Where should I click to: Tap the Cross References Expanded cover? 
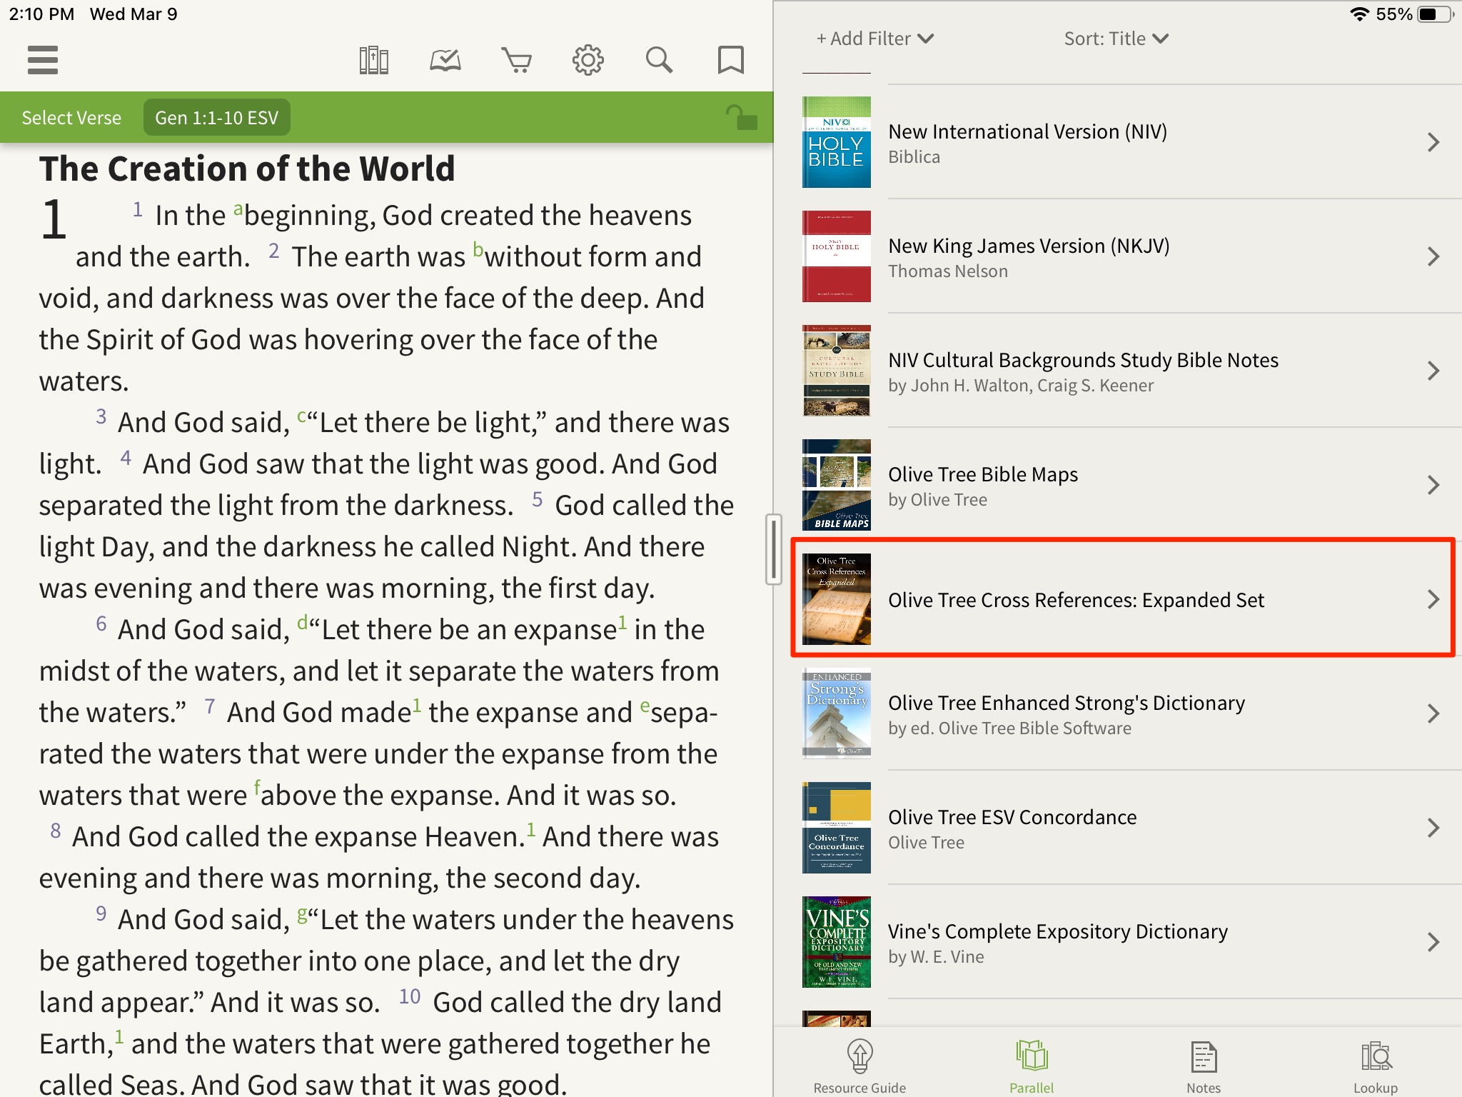tap(836, 599)
